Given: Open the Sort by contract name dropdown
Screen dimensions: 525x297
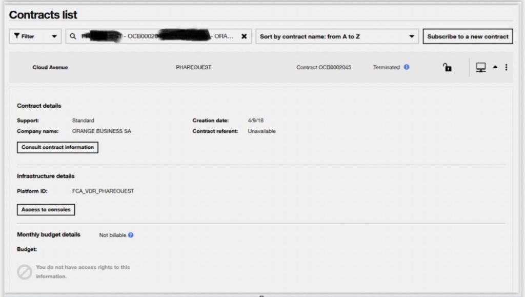Looking at the screenshot, I should [337, 36].
